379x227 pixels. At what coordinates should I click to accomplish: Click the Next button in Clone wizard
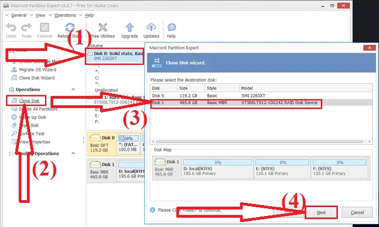pyautogui.click(x=321, y=212)
